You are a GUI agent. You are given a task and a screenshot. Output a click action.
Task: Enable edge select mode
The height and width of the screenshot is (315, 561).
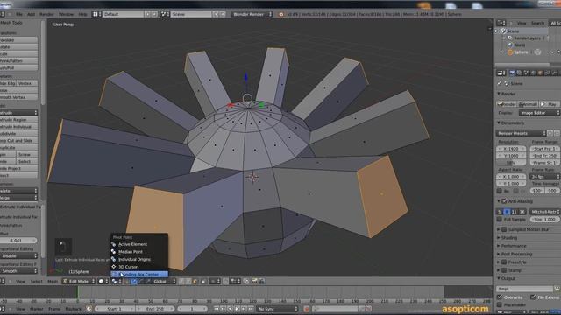(188, 282)
